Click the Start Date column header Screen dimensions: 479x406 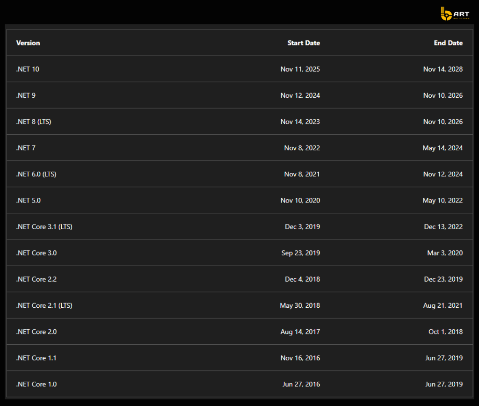point(304,43)
